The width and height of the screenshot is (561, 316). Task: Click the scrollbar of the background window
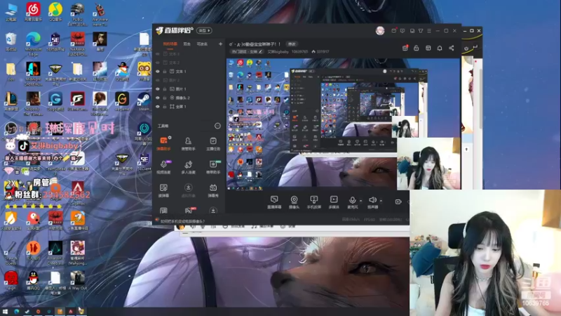(x=480, y=100)
